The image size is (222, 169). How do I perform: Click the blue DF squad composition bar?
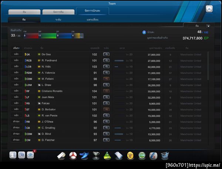tap(64, 36)
